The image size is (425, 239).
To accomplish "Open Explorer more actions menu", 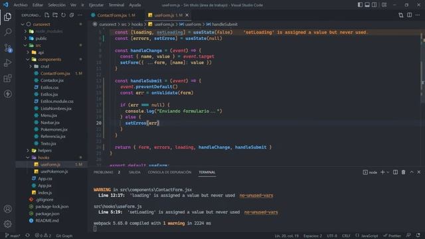I will click(x=80, y=15).
